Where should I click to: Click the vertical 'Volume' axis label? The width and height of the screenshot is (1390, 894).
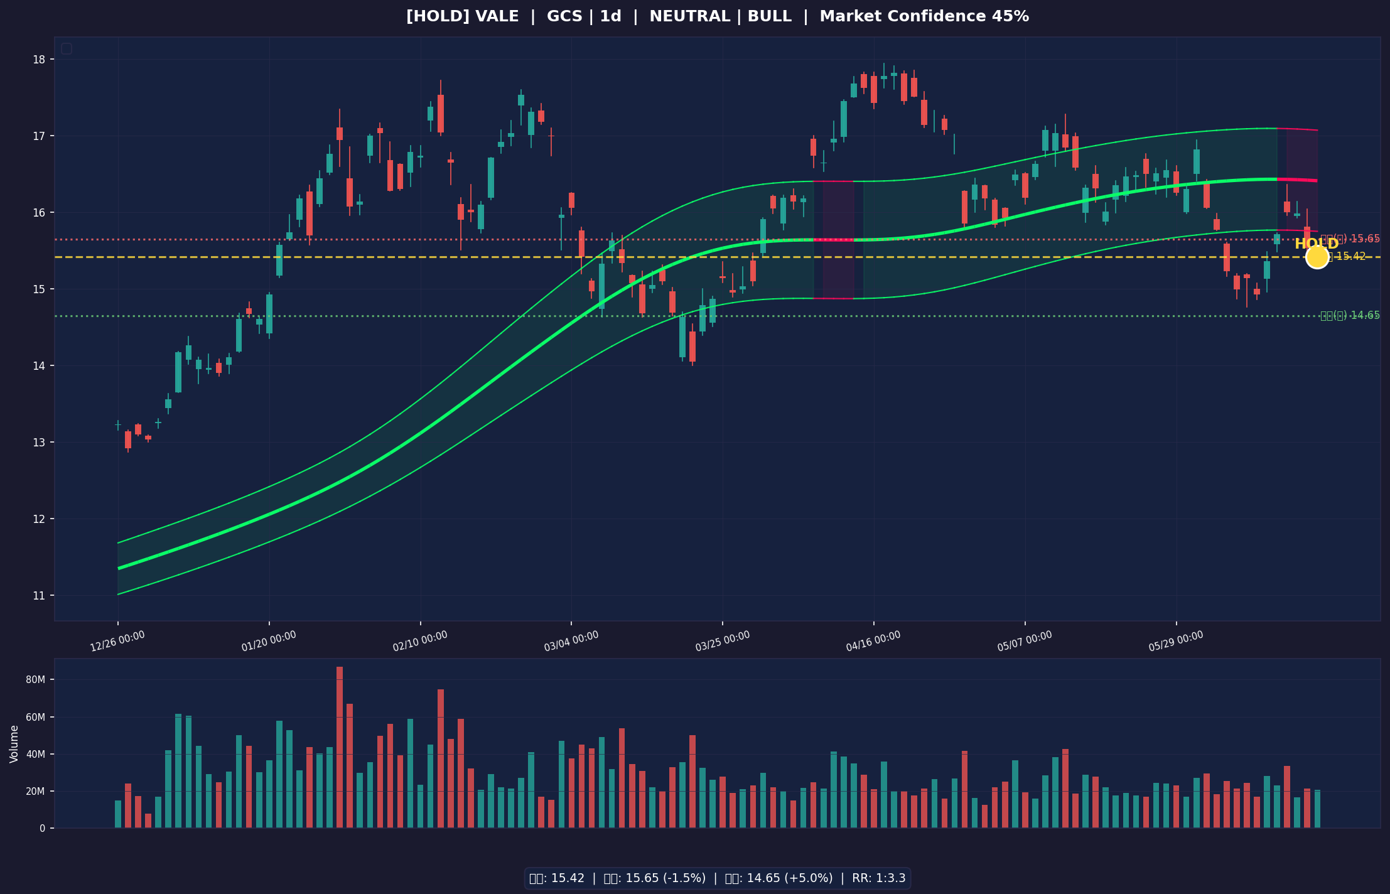point(14,744)
